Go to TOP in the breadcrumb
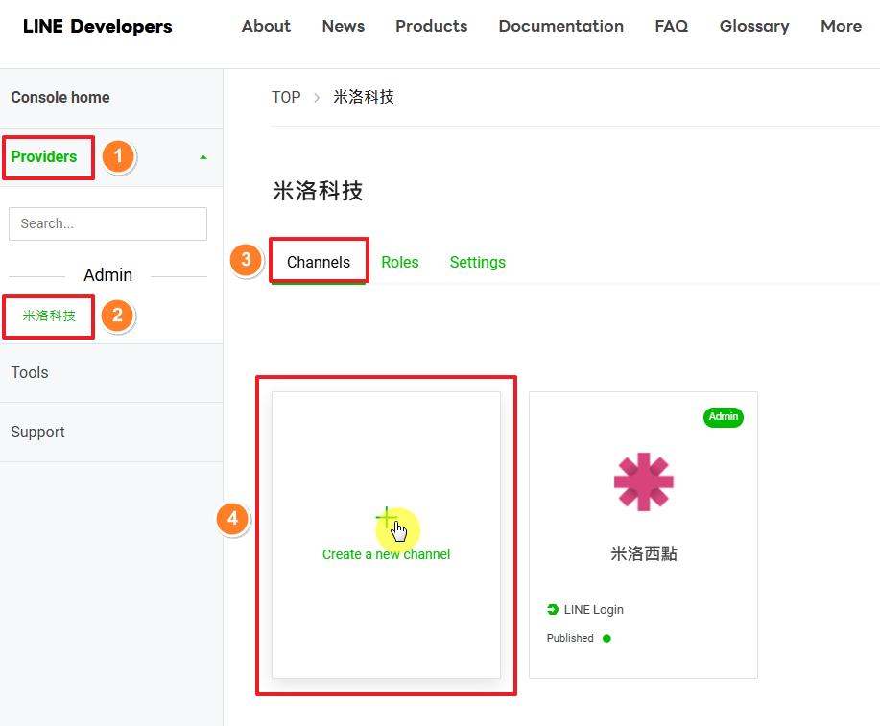Viewport: 880px width, 726px height. click(x=286, y=97)
